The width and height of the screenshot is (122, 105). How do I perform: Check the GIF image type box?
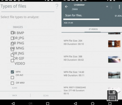12,61
